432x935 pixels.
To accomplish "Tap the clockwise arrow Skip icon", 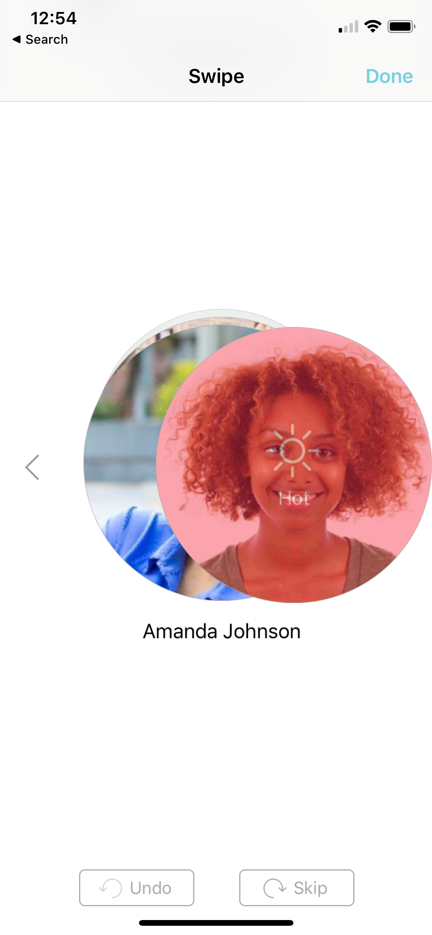I will [275, 888].
